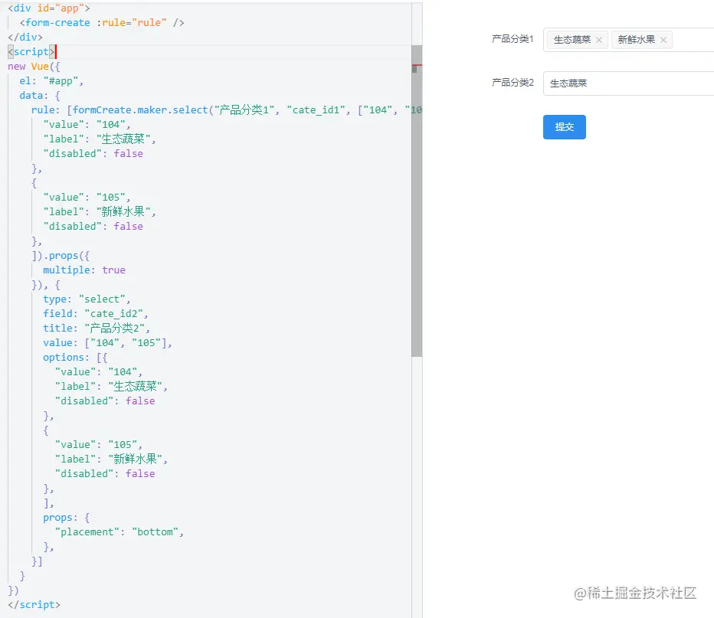Click the '"placement": "bottom",' code line
The width and height of the screenshot is (714, 618).
coord(120,532)
